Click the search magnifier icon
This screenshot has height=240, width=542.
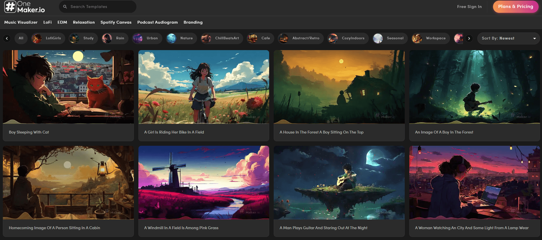[x=65, y=7]
